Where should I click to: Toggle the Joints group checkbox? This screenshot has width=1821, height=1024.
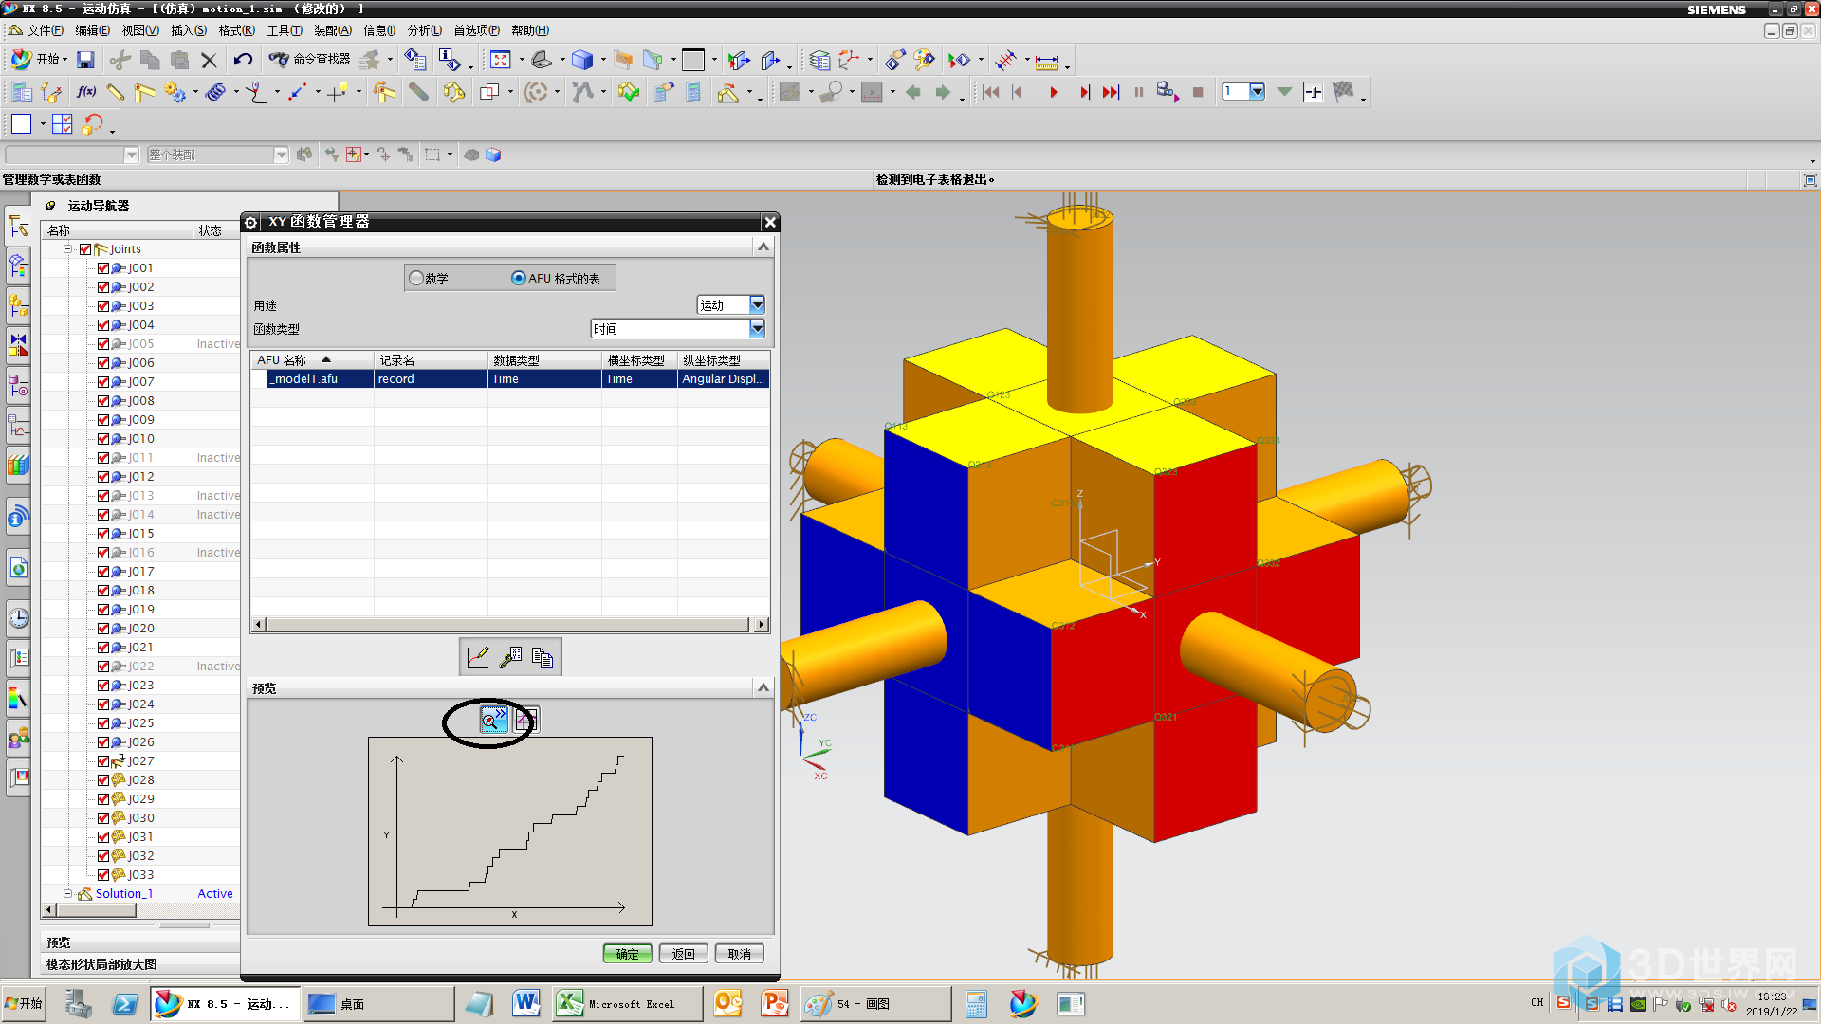pos(85,249)
